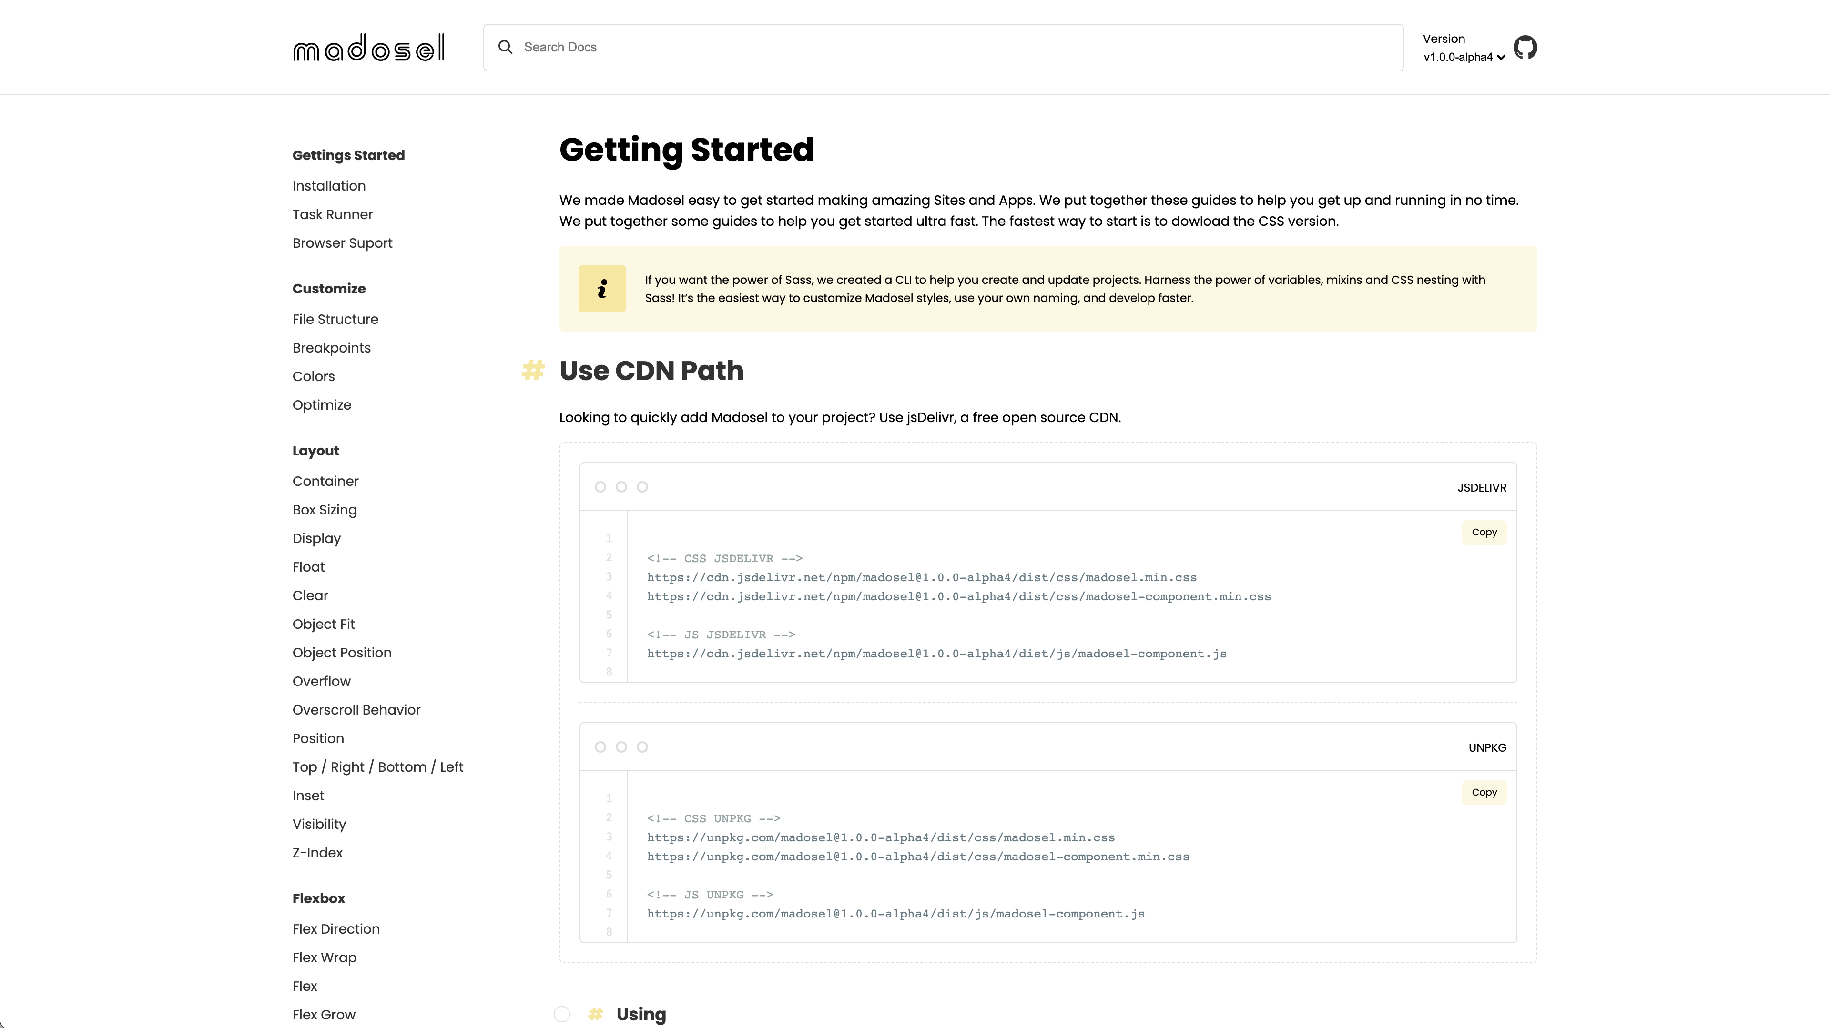The width and height of the screenshot is (1830, 1028).
Task: Click the madosel logo
Action: click(x=369, y=48)
